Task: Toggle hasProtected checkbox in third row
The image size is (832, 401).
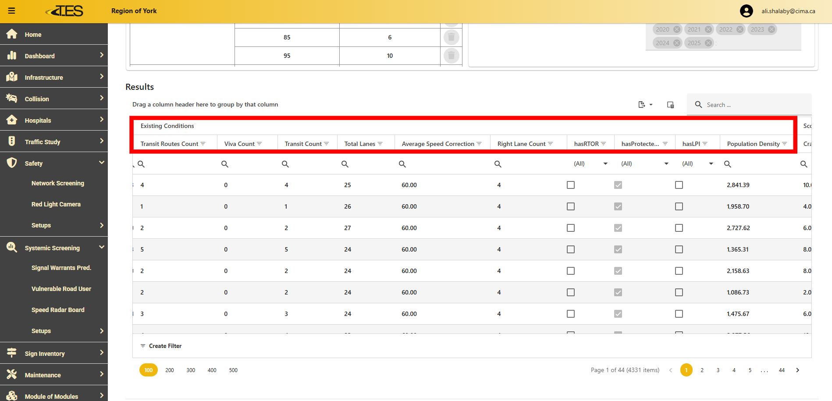Action: coord(618,228)
